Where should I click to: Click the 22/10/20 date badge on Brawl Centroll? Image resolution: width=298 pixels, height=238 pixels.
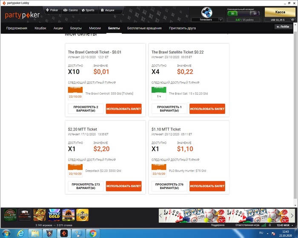[x=75, y=93]
